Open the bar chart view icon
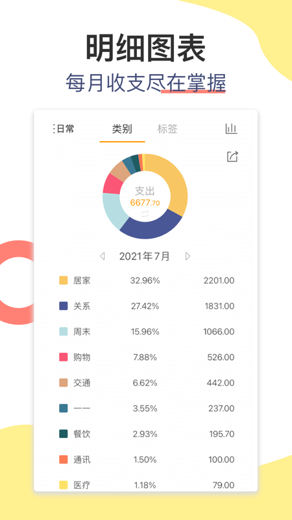The width and height of the screenshot is (292, 520). 232,129
